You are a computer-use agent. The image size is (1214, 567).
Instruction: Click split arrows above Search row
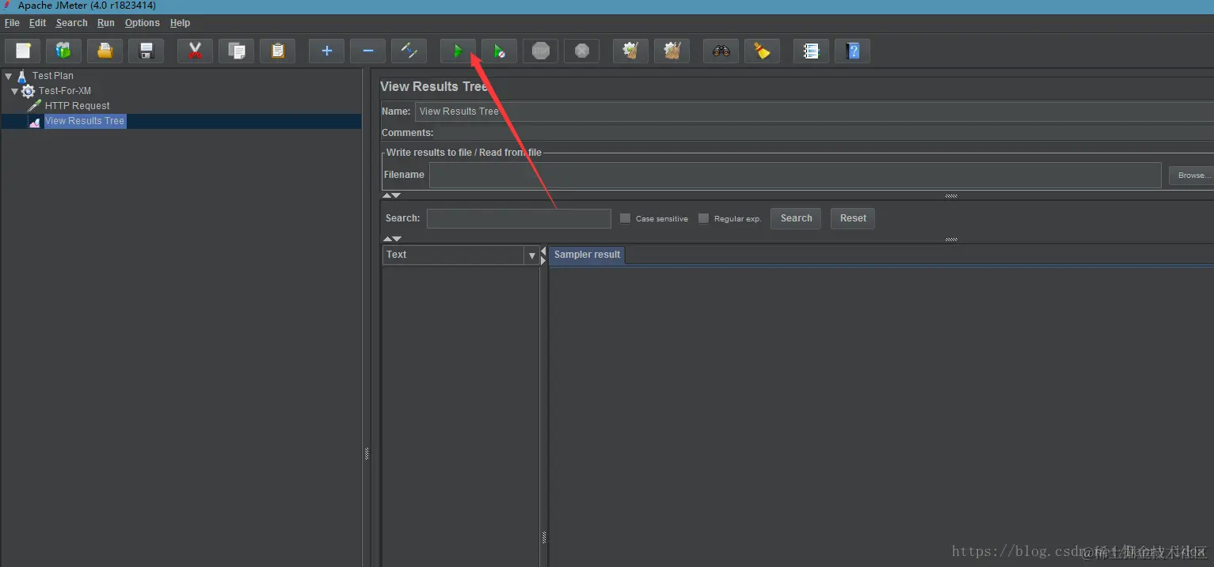(392, 195)
